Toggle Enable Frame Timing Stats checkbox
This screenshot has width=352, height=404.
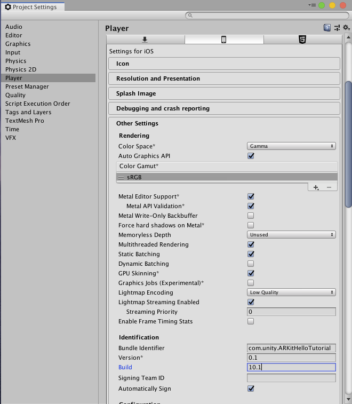[x=251, y=321]
